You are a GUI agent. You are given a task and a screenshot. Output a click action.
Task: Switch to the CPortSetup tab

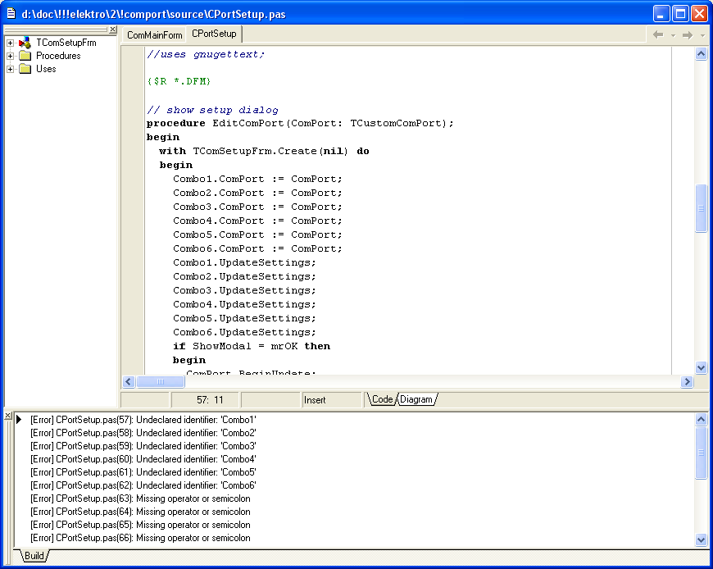point(214,34)
